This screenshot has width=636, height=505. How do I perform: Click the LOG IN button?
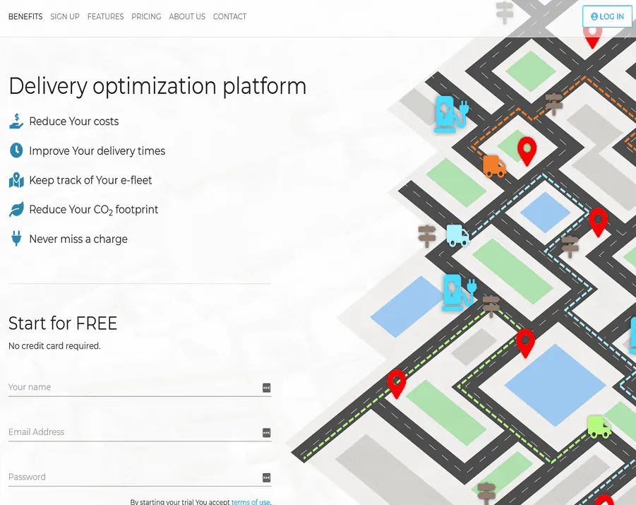click(606, 16)
